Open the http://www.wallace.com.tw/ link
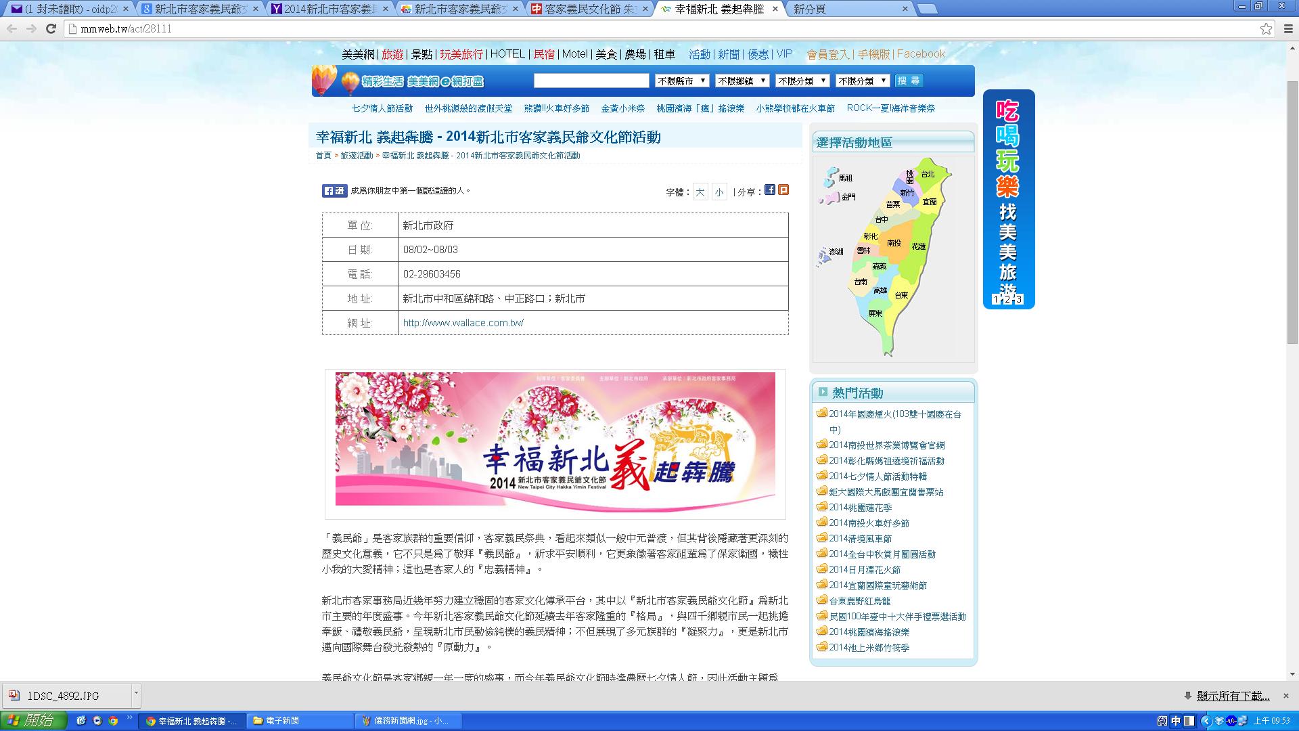 tap(463, 323)
